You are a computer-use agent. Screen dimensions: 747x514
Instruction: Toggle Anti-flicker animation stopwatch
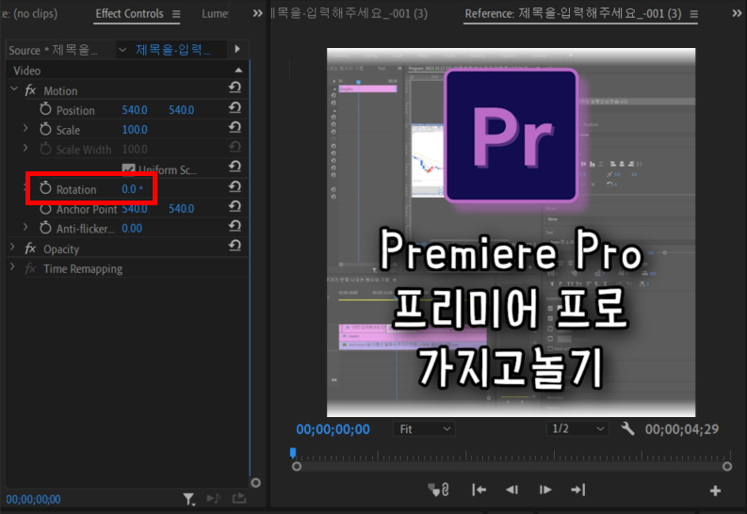coord(45,228)
